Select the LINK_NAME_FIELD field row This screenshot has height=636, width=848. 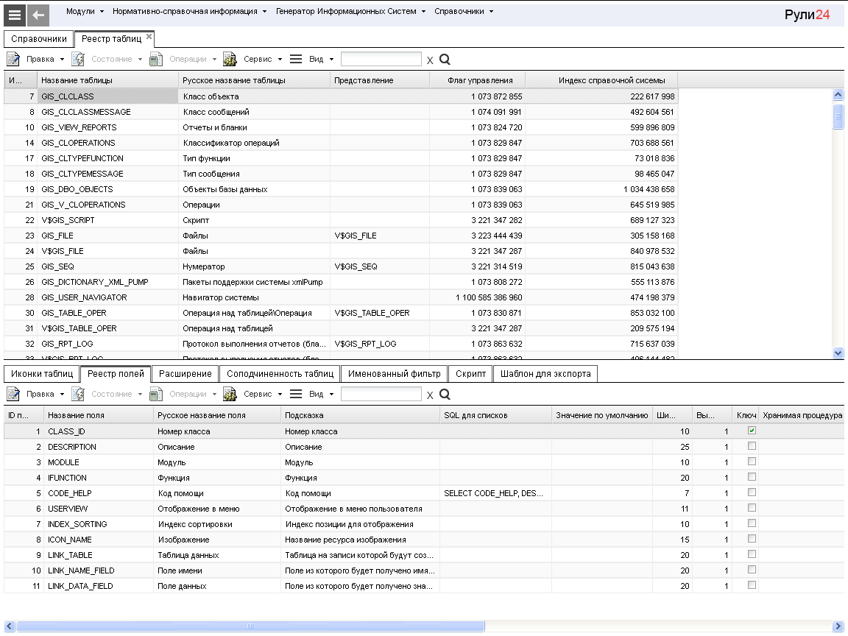[x=424, y=570]
